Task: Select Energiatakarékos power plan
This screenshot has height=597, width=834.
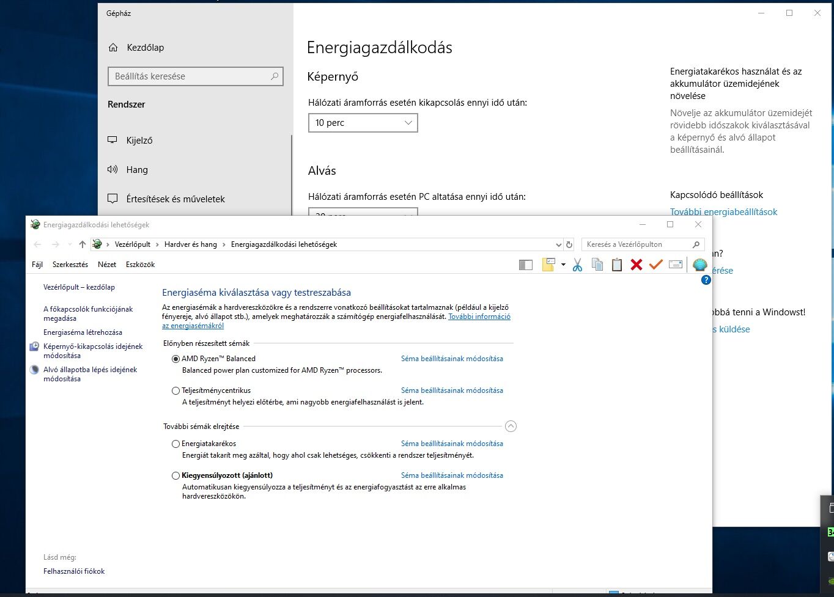Action: point(176,444)
